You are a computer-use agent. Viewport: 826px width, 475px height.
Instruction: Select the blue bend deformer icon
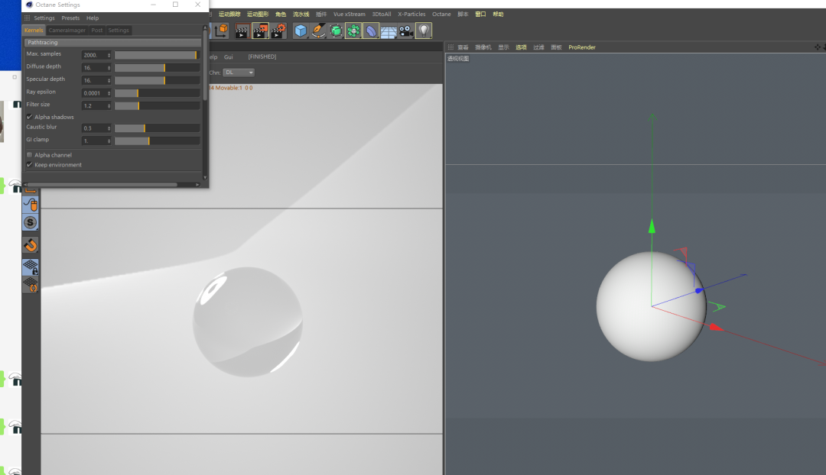pos(371,31)
